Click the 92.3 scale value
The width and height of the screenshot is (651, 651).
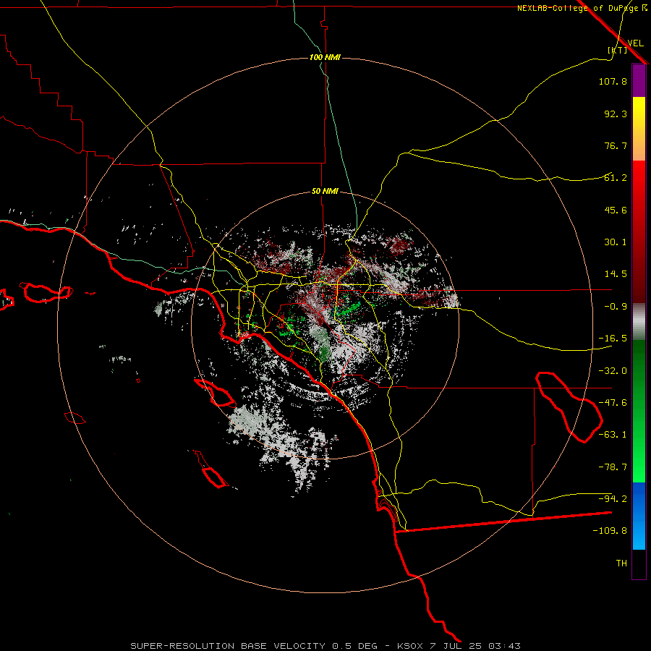point(616,114)
